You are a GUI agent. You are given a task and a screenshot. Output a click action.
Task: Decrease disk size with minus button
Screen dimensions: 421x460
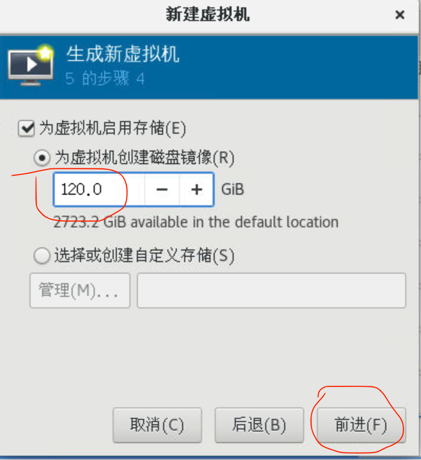coord(162,189)
